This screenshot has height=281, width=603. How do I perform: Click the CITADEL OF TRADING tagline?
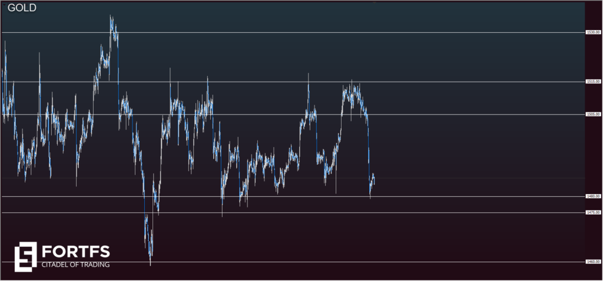coord(75,265)
